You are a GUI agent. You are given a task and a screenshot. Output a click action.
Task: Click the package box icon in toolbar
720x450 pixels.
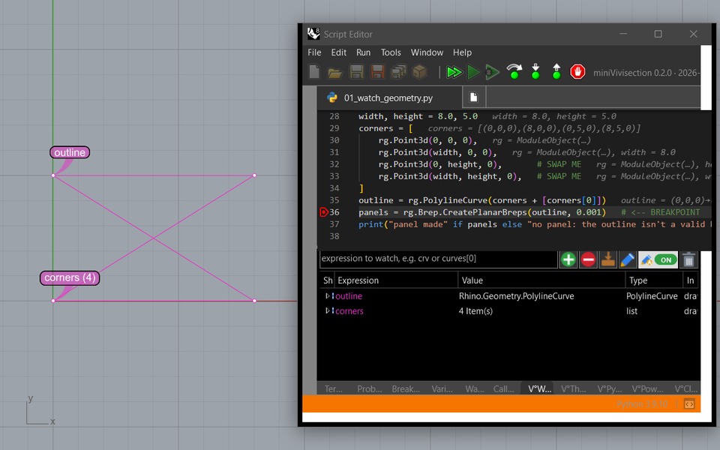coord(420,72)
